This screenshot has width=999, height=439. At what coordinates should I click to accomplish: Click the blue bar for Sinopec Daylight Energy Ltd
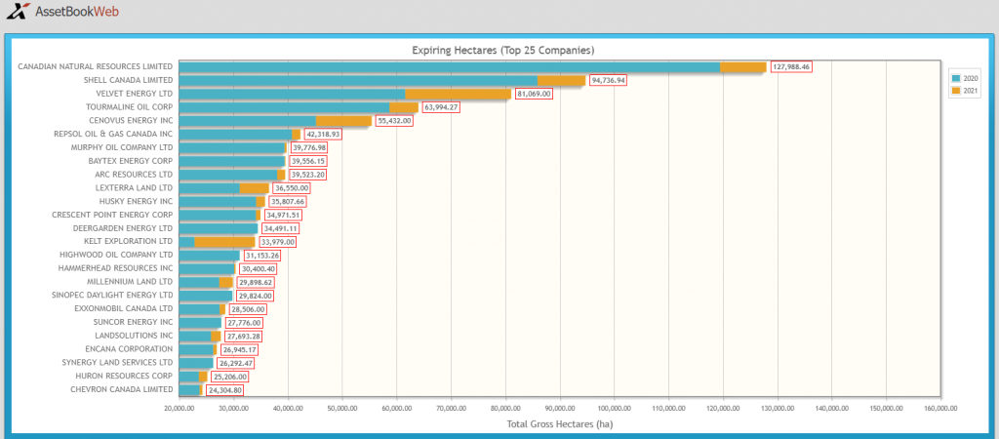pyautogui.click(x=206, y=296)
